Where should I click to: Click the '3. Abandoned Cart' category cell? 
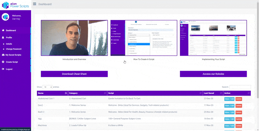[x=88, y=99]
